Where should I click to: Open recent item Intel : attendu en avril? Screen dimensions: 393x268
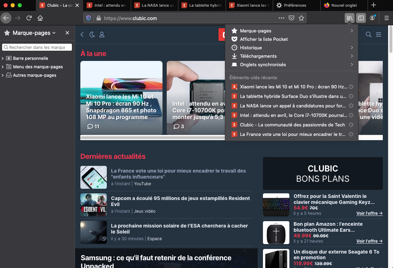(291, 115)
